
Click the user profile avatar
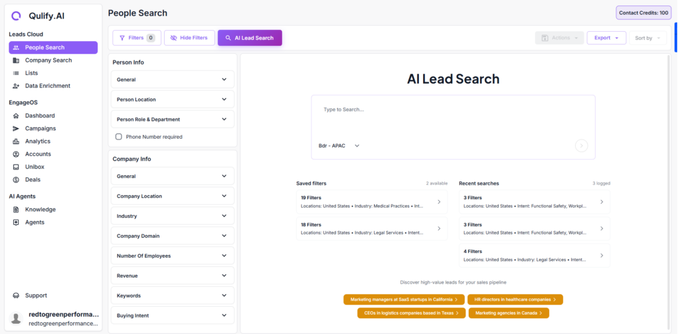click(x=17, y=319)
